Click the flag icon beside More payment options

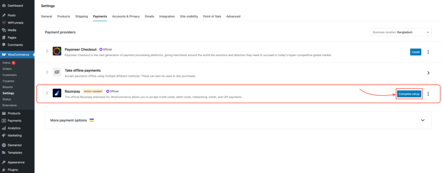click(92, 120)
